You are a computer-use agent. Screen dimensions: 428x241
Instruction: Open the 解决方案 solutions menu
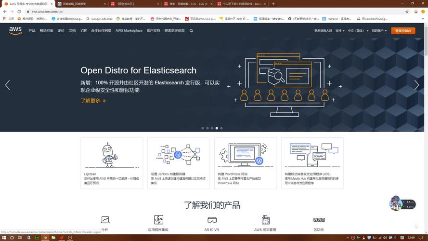click(x=46, y=30)
